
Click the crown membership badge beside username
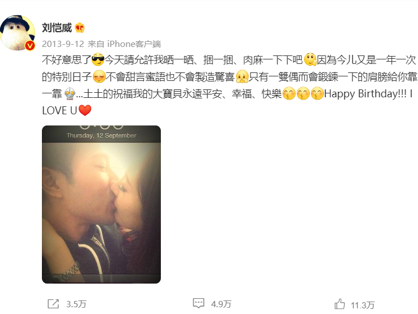coord(80,28)
